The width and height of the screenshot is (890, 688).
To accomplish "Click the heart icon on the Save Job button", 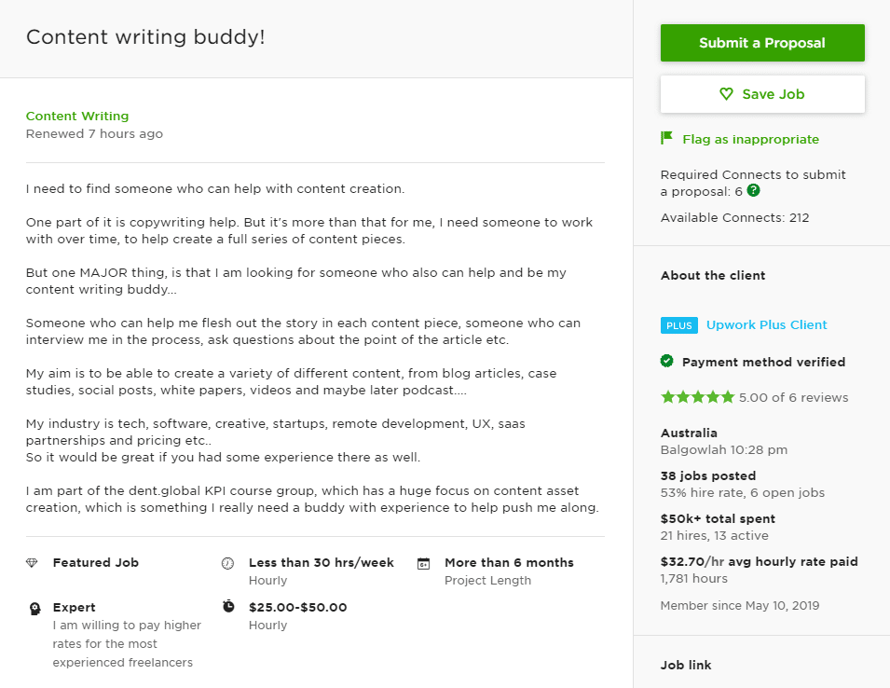I will 726,93.
